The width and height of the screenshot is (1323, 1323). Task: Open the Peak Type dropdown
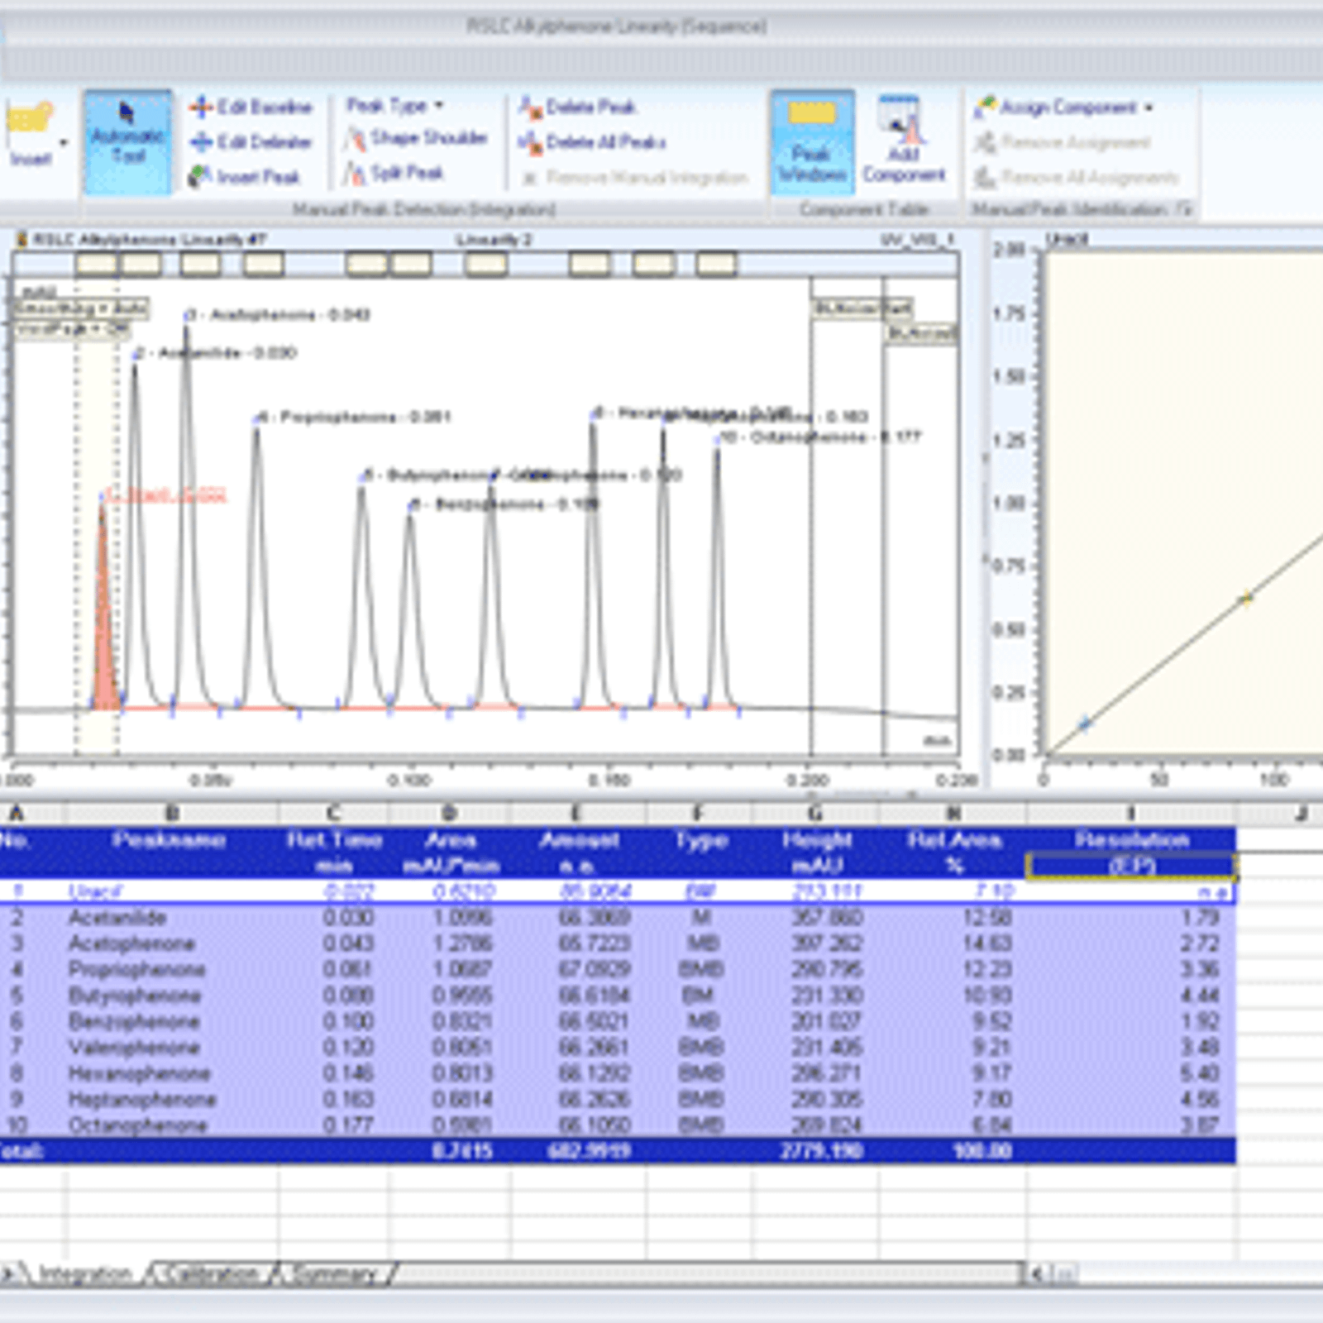(394, 105)
